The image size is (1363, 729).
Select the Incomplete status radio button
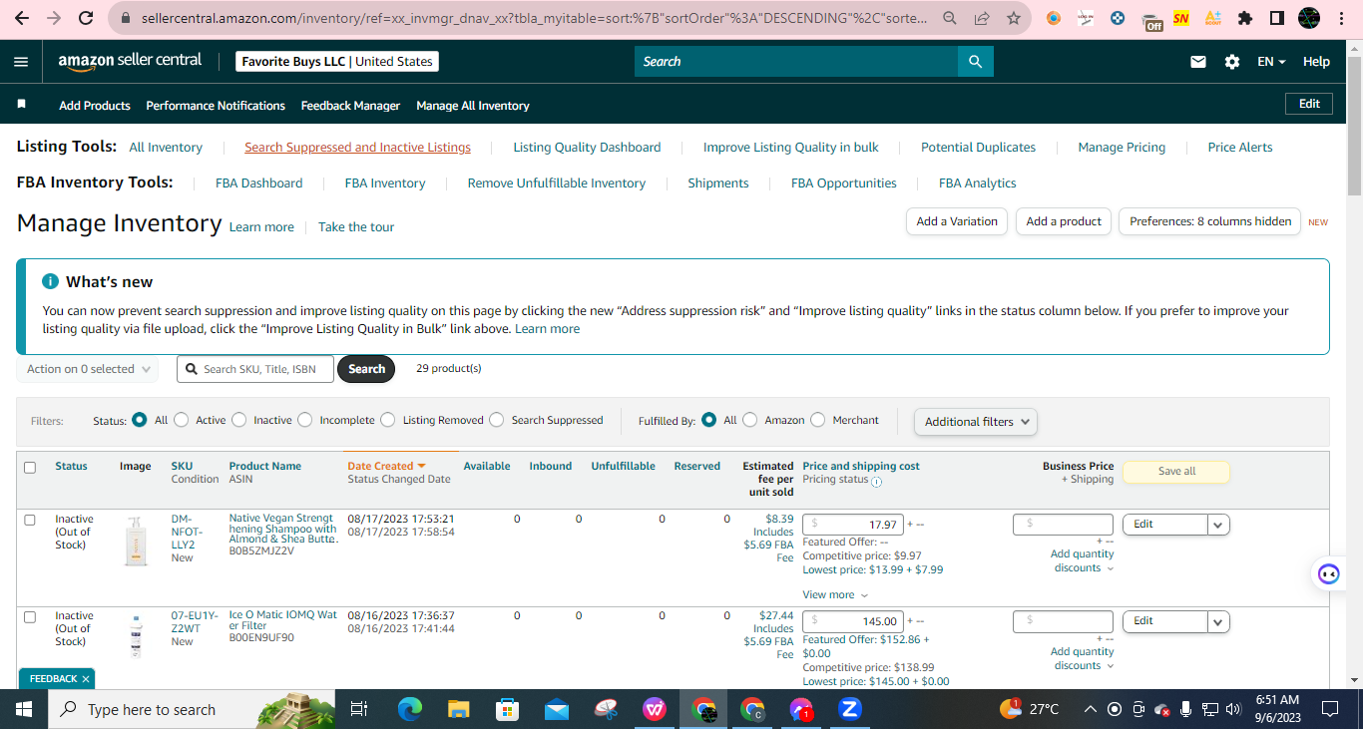[x=305, y=420]
